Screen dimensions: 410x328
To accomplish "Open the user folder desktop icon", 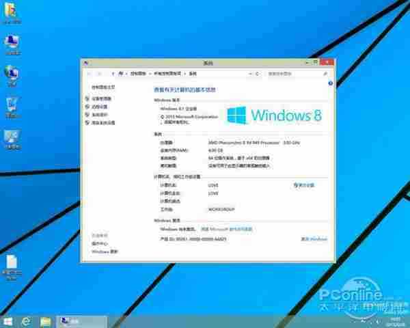I will coord(12,14).
